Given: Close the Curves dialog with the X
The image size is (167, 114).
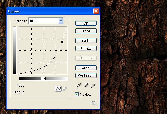Looking at the screenshot, I should coord(96,11).
